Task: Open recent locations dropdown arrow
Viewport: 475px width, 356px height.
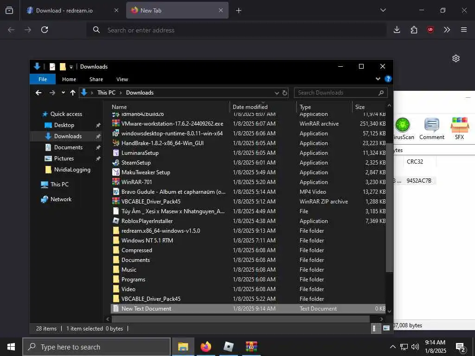Action: (63, 93)
